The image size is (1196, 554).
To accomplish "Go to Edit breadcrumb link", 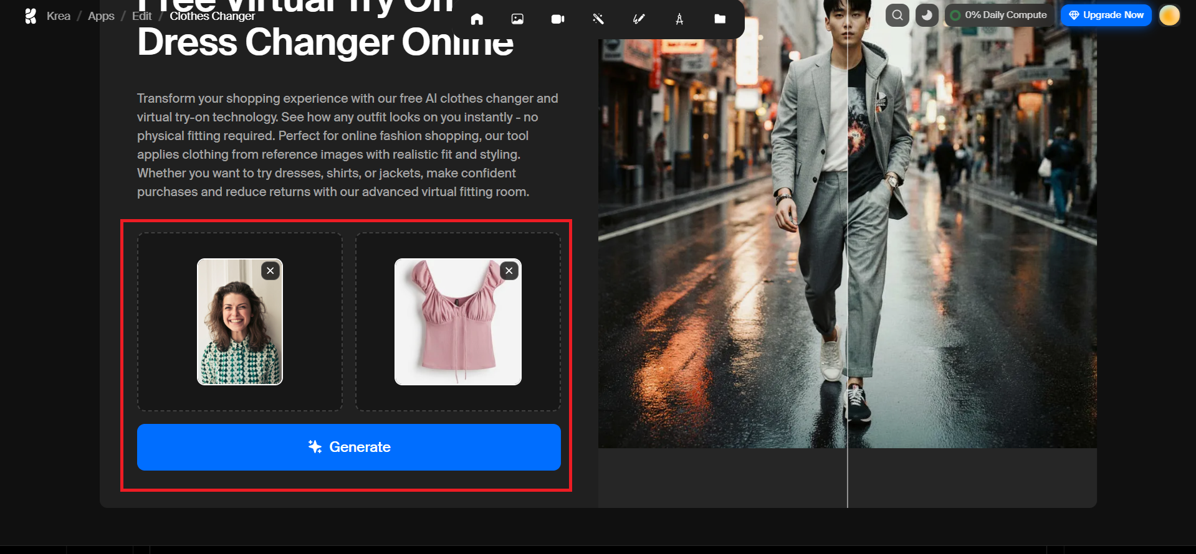I will click(x=142, y=16).
